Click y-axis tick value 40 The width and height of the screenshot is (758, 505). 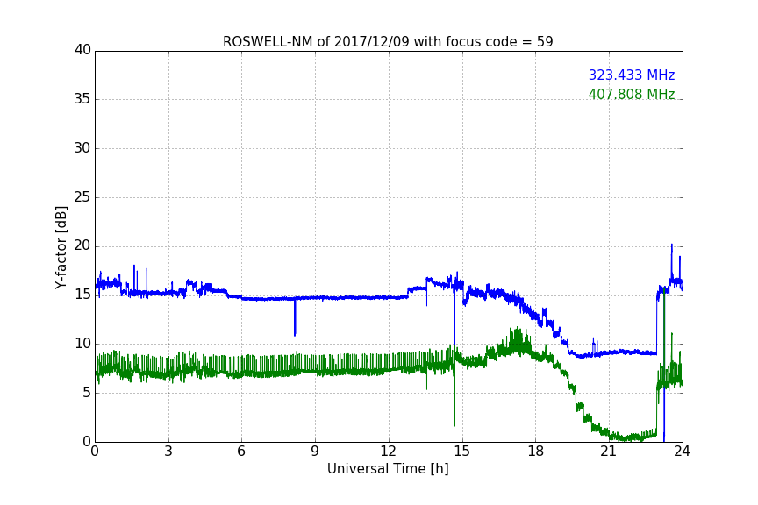pyautogui.click(x=82, y=50)
